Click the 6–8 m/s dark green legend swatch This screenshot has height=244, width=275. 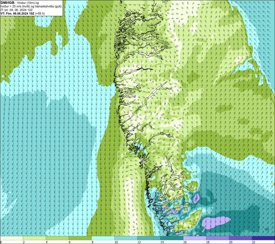click(x=80, y=238)
